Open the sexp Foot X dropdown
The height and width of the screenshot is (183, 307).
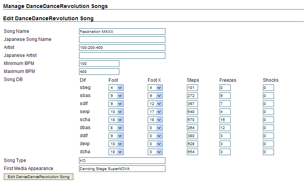(155, 112)
